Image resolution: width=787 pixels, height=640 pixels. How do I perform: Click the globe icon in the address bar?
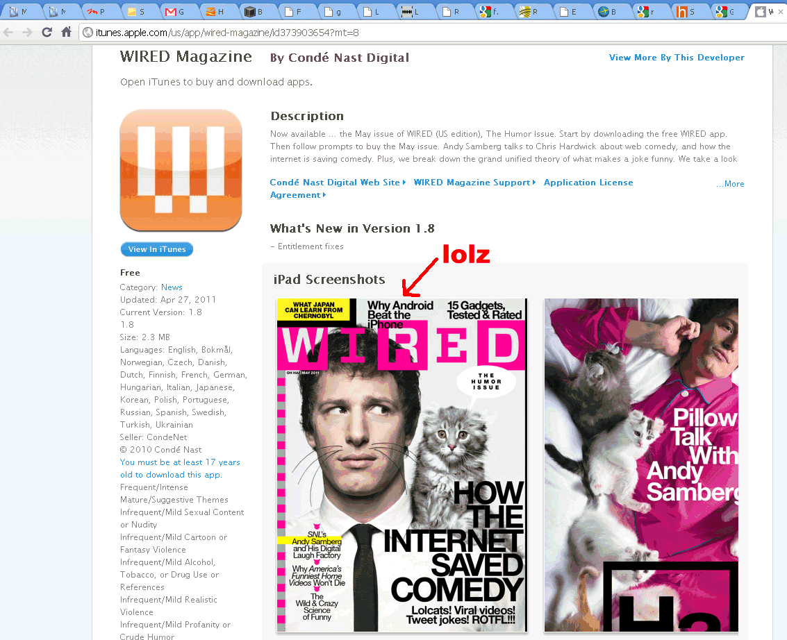click(88, 33)
